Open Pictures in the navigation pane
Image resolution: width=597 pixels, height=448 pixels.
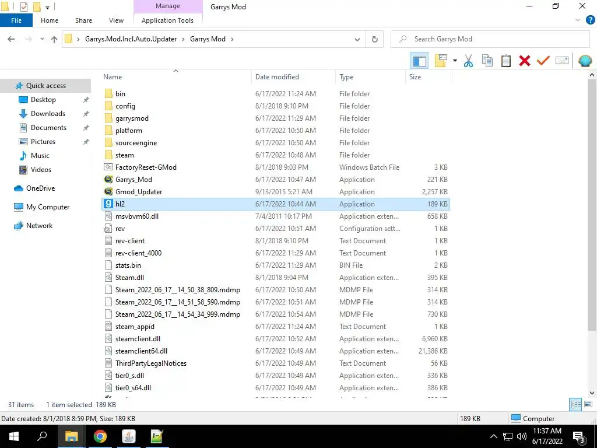[x=43, y=142]
